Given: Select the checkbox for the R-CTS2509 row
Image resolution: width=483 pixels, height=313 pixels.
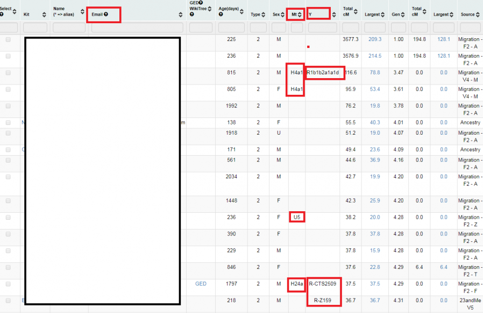Looking at the screenshot, I should point(8,284).
